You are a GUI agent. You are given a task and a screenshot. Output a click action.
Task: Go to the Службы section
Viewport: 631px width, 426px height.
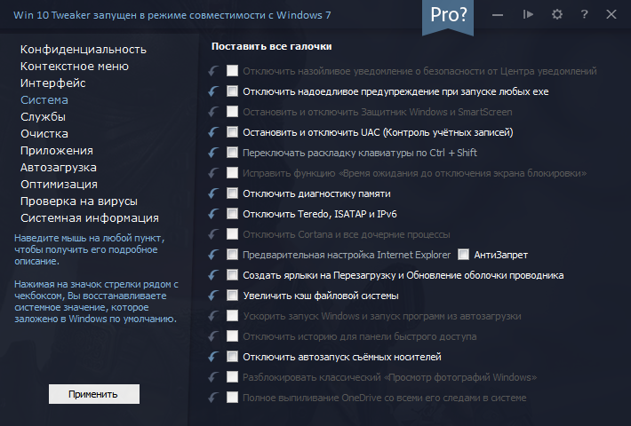click(x=43, y=117)
